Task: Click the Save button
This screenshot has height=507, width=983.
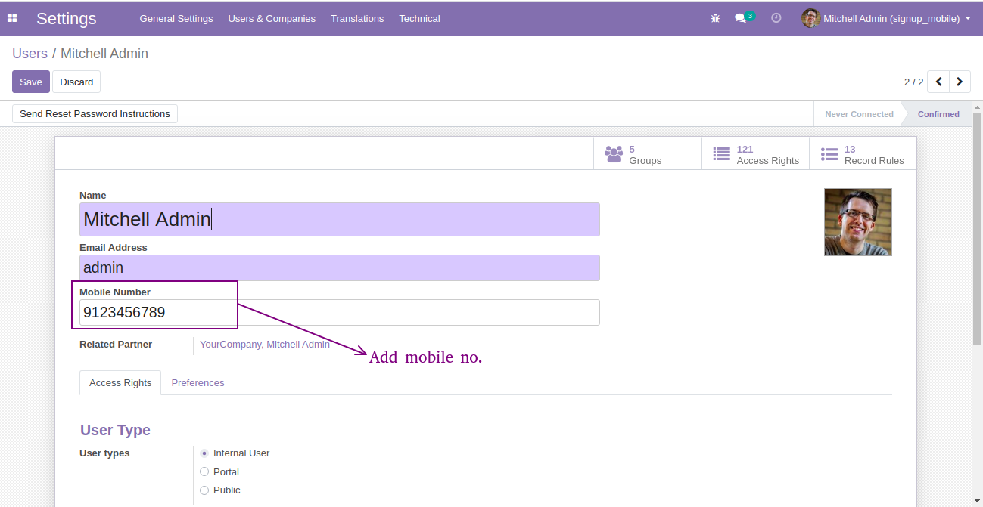Action: coord(31,82)
